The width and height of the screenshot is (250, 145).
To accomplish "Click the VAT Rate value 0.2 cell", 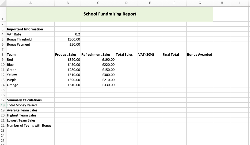I will [x=67, y=34].
